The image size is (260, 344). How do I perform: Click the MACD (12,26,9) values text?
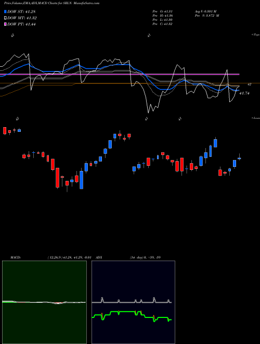[x=69, y=257]
